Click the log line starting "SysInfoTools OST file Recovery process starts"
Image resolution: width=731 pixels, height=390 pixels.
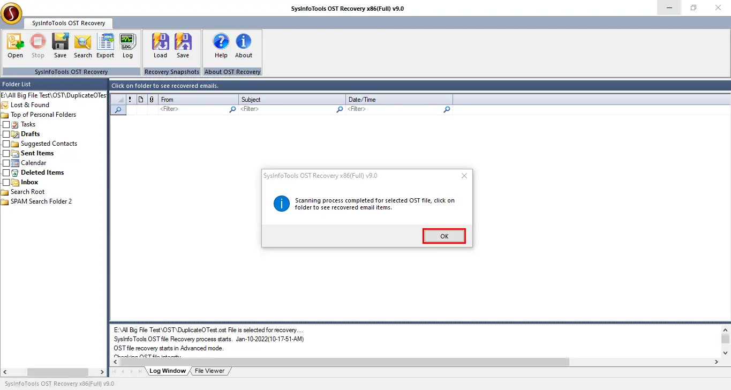coord(209,339)
